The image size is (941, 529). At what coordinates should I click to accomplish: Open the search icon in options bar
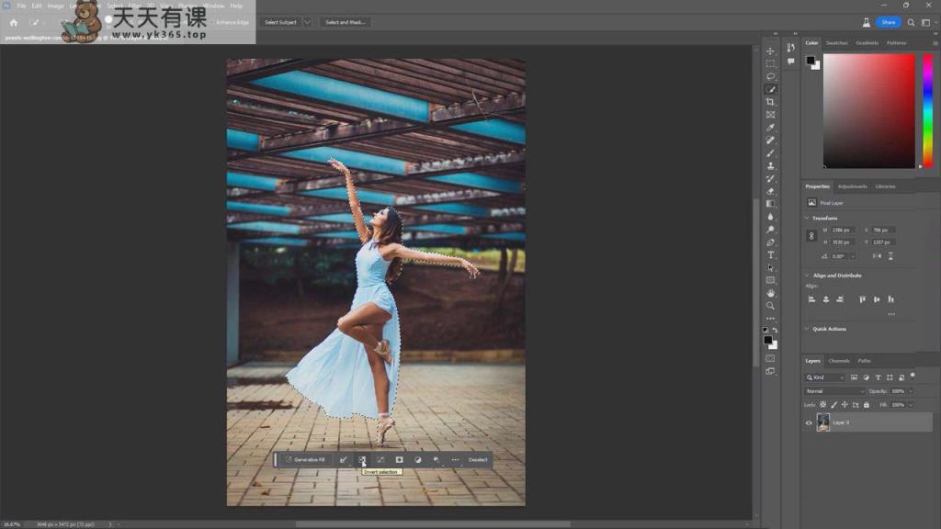(x=911, y=22)
